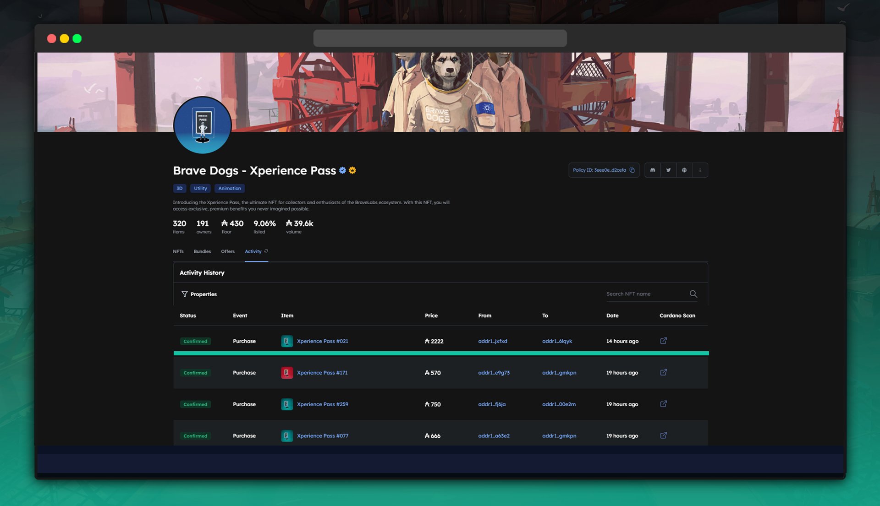This screenshot has height=506, width=880.
Task: Open the Bundles tab
Action: (202, 251)
